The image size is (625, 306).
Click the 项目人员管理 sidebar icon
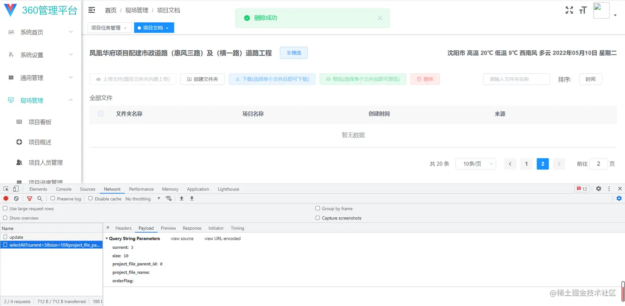(19, 162)
